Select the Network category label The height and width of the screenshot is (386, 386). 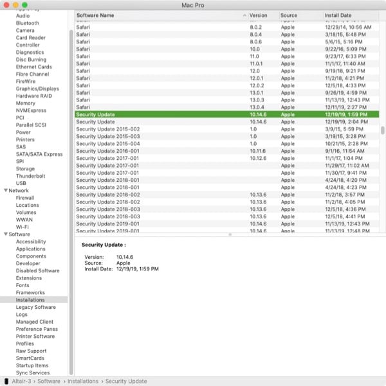point(19,190)
